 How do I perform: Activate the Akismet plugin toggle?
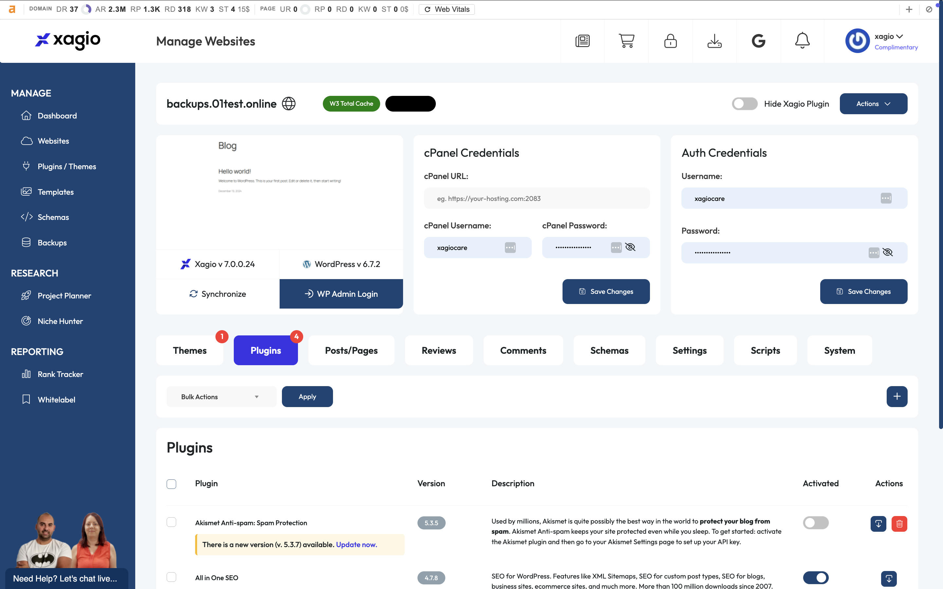[816, 522]
